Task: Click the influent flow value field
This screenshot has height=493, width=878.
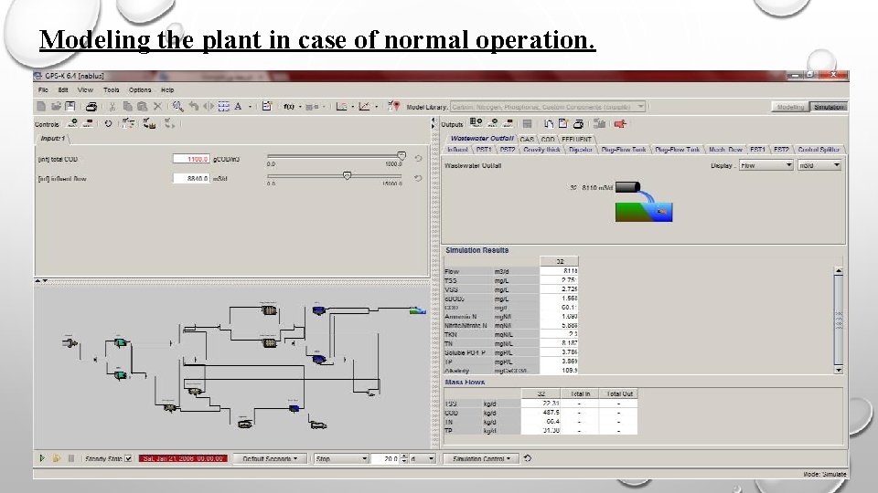Action: click(x=191, y=178)
